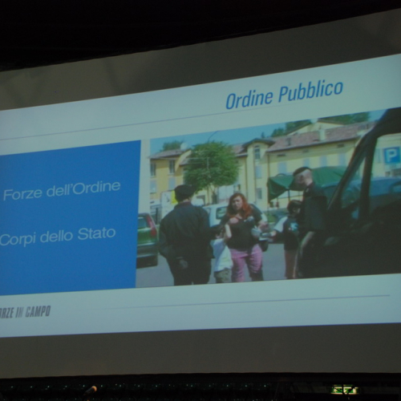
Task: Click the green car on the photo's left
Action: click(x=147, y=238)
